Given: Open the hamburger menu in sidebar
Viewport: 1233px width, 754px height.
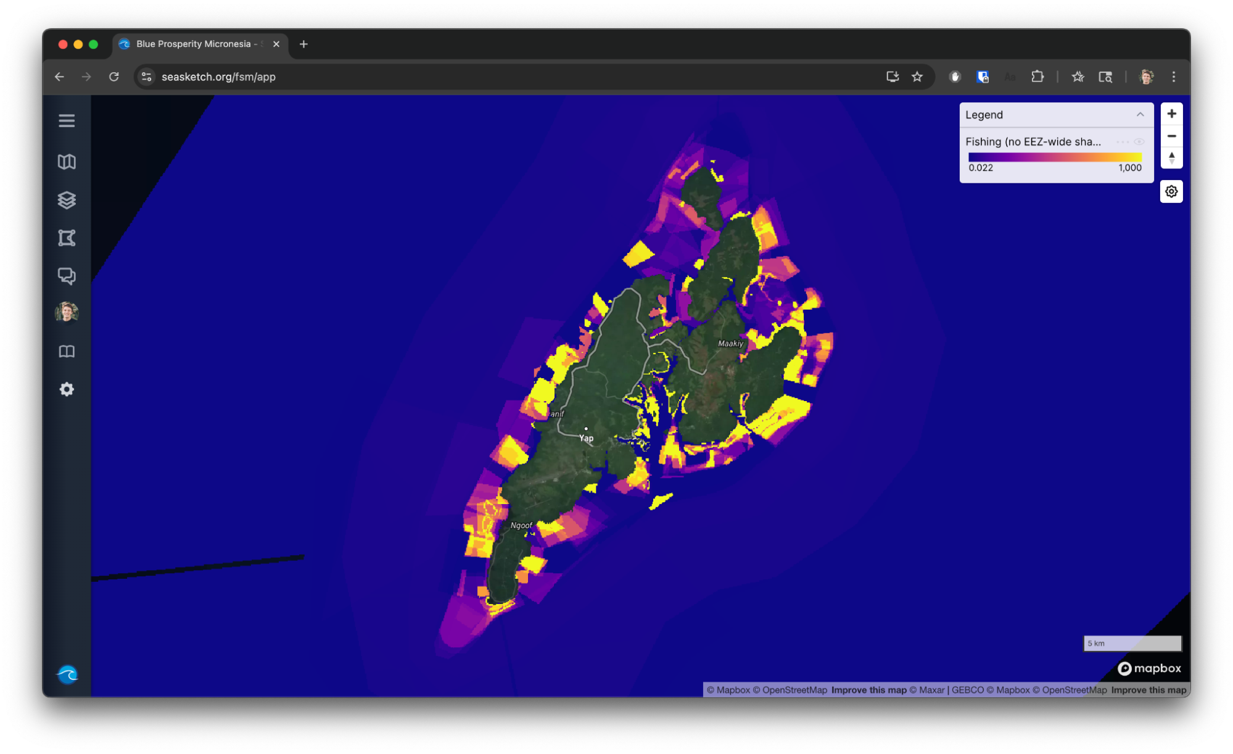Looking at the screenshot, I should coord(67,121).
